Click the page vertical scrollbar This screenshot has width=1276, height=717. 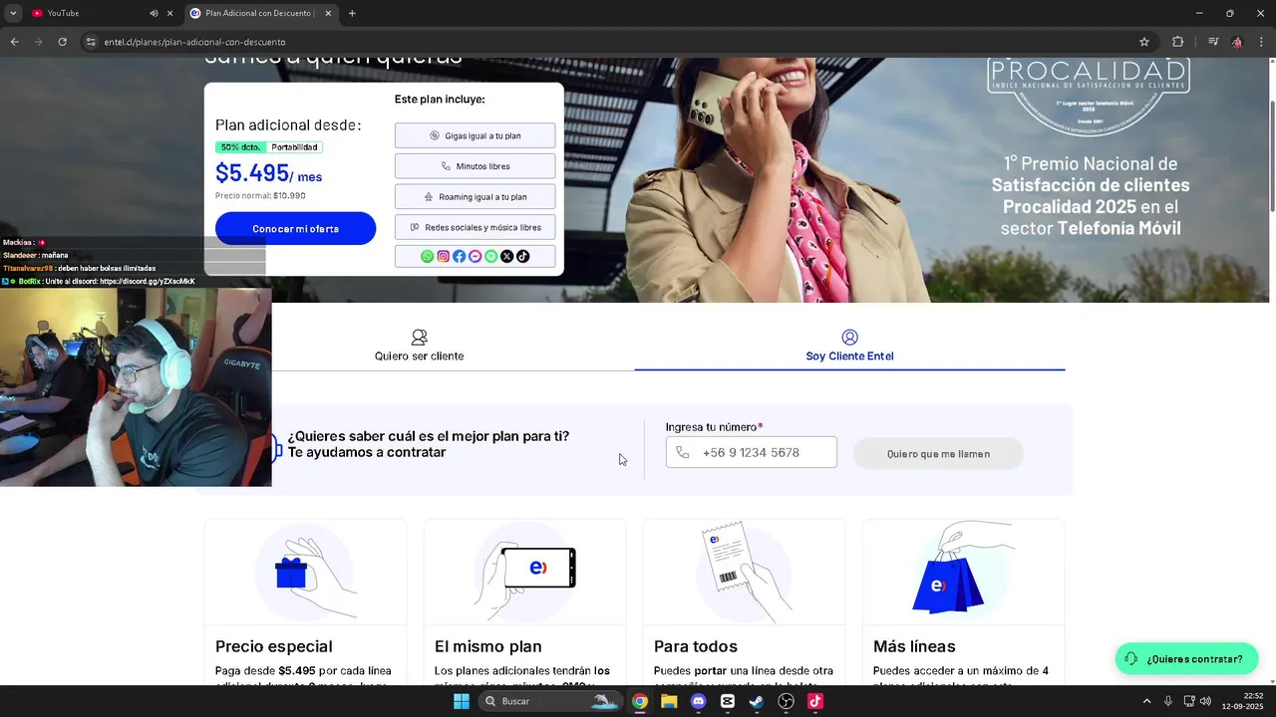point(1271,155)
